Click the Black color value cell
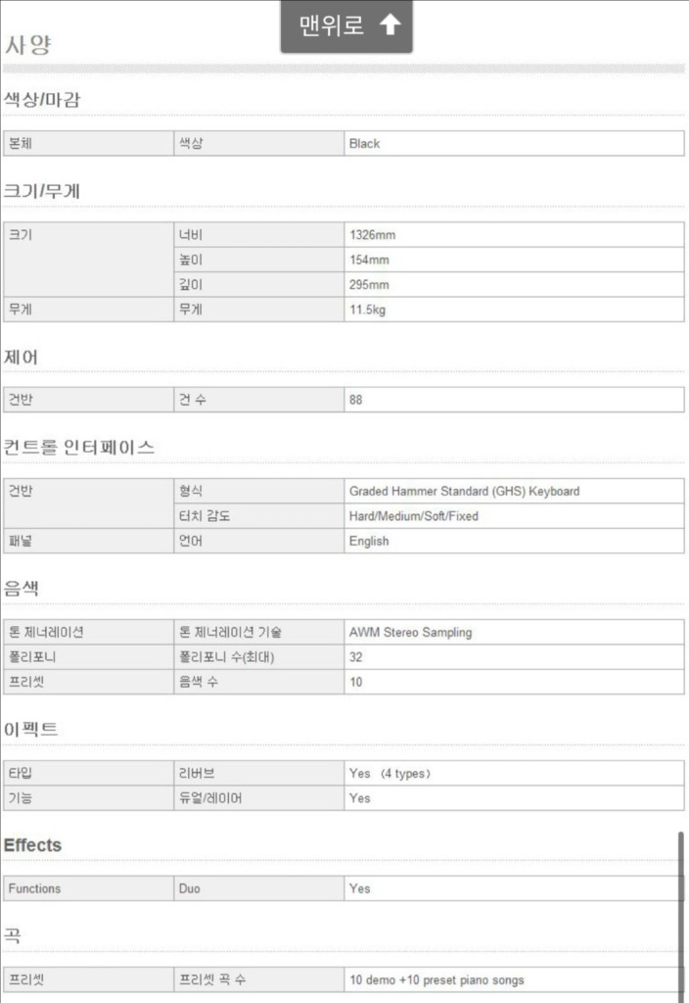Image resolution: width=689 pixels, height=1003 pixels. point(364,143)
